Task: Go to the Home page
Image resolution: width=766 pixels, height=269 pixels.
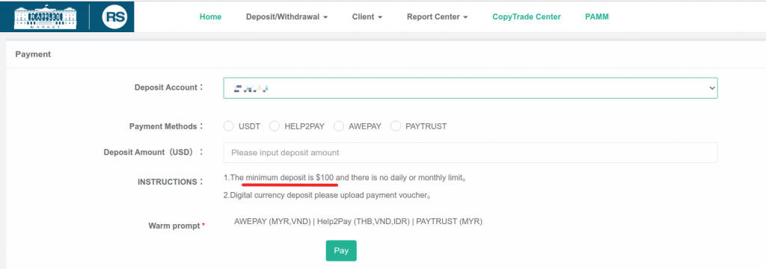Action: 210,16
